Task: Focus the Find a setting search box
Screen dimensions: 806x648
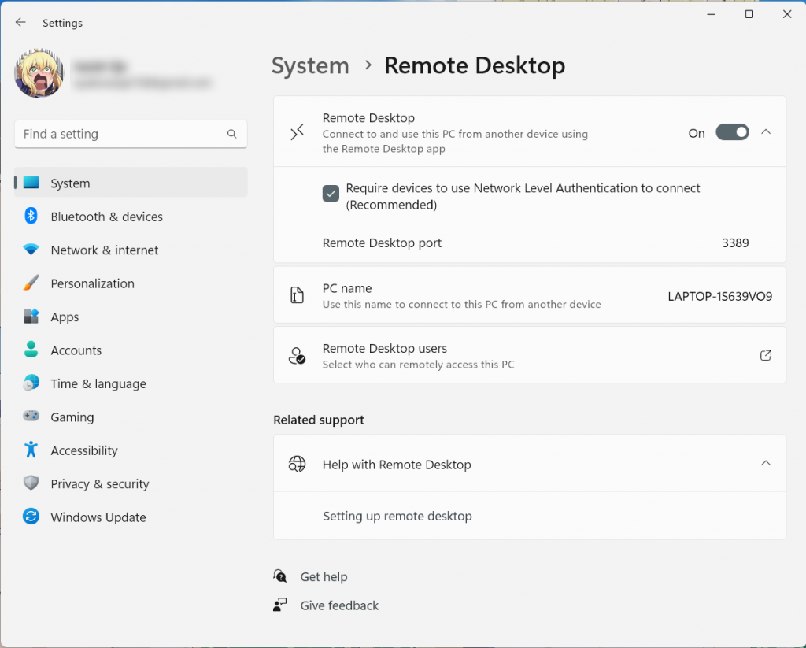Action: [x=131, y=134]
